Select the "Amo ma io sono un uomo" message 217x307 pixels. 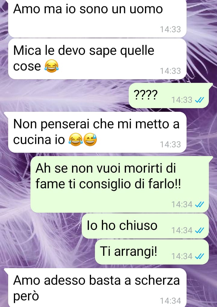click(97, 19)
